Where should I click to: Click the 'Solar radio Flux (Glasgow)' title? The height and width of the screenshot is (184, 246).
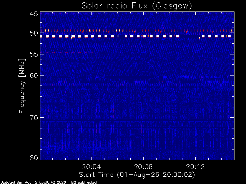pyautogui.click(x=137, y=6)
